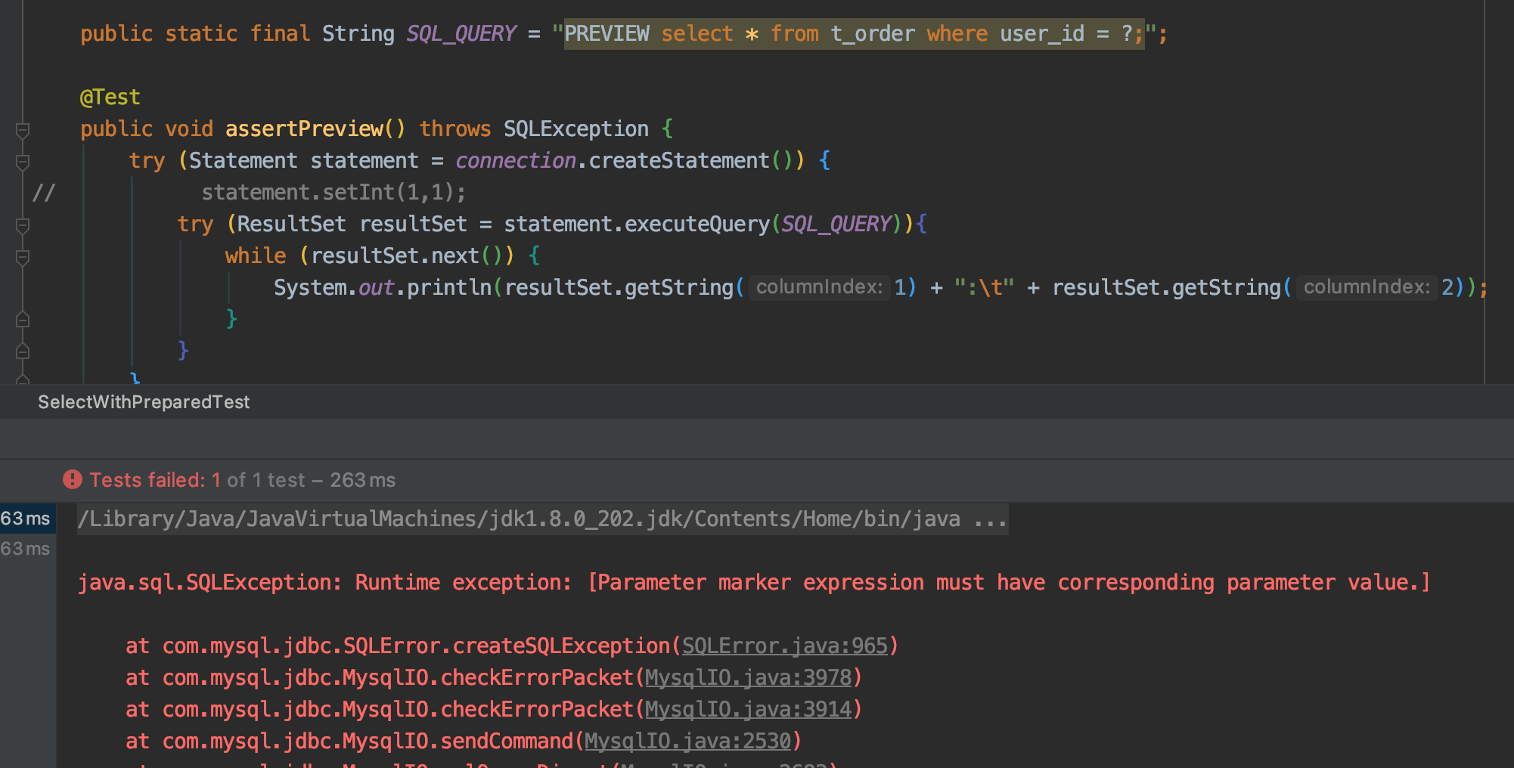The image size is (1514, 768).
Task: Collapse the try ResultSet block fold marker
Action: (x=23, y=225)
